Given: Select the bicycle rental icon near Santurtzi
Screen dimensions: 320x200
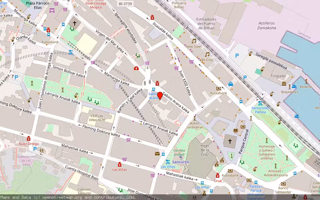Looking at the screenshot, I should (x=168, y=162).
